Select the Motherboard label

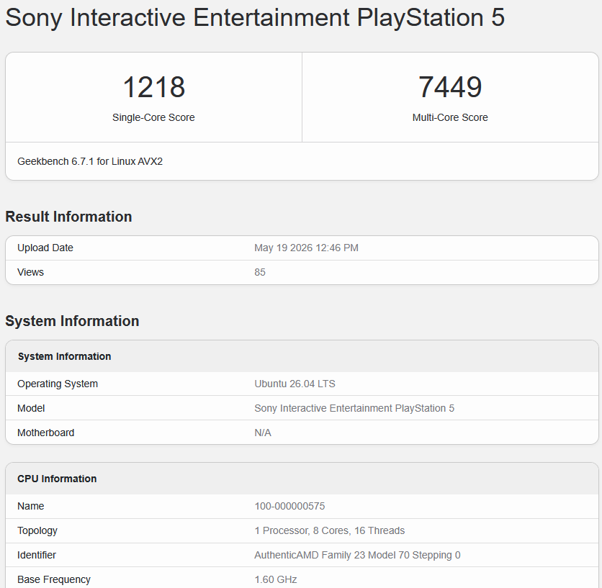(x=45, y=433)
